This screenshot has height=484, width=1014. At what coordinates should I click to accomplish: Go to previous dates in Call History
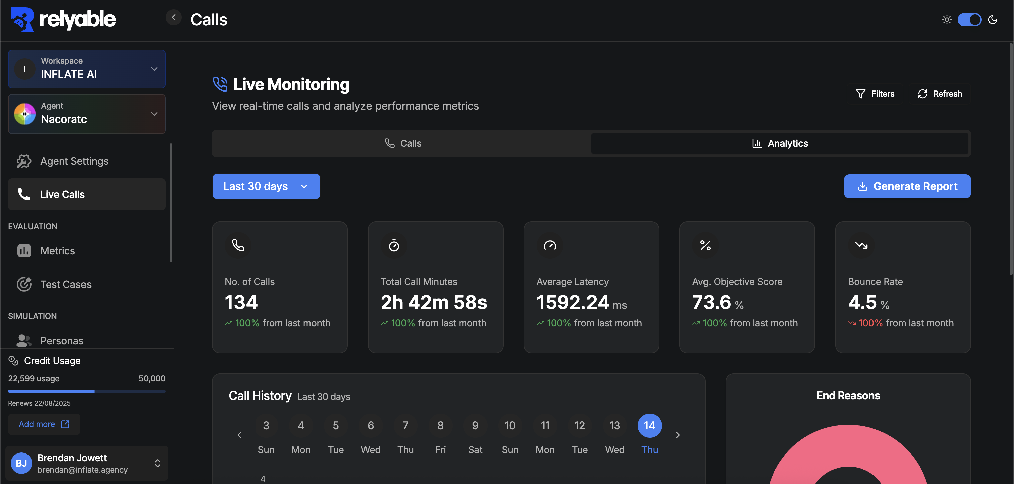pyautogui.click(x=239, y=435)
